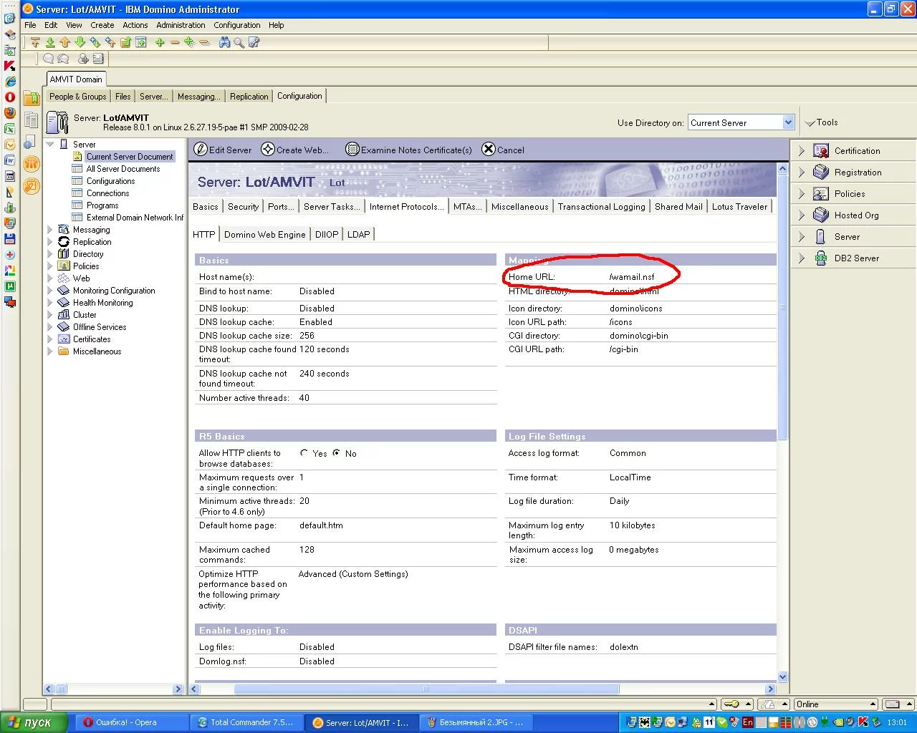The image size is (917, 733).
Task: Click the Hosted Org tools icon
Action: (x=821, y=215)
